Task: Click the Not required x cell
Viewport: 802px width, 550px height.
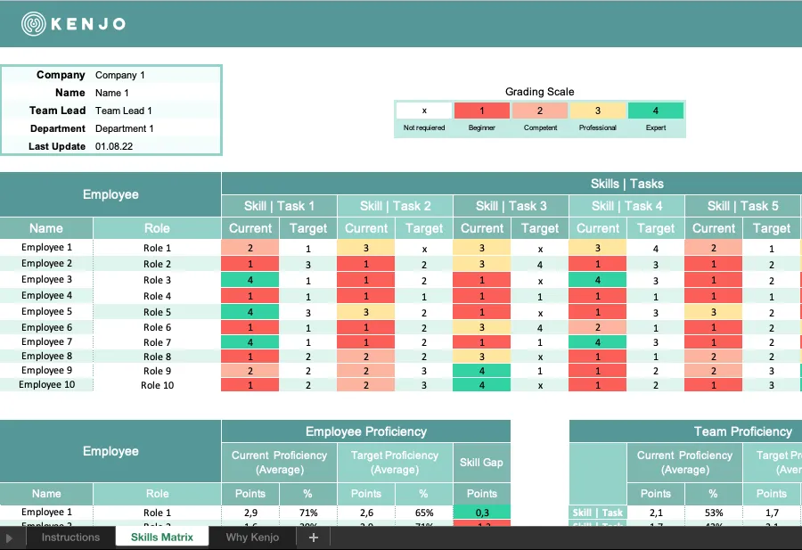Action: point(424,111)
